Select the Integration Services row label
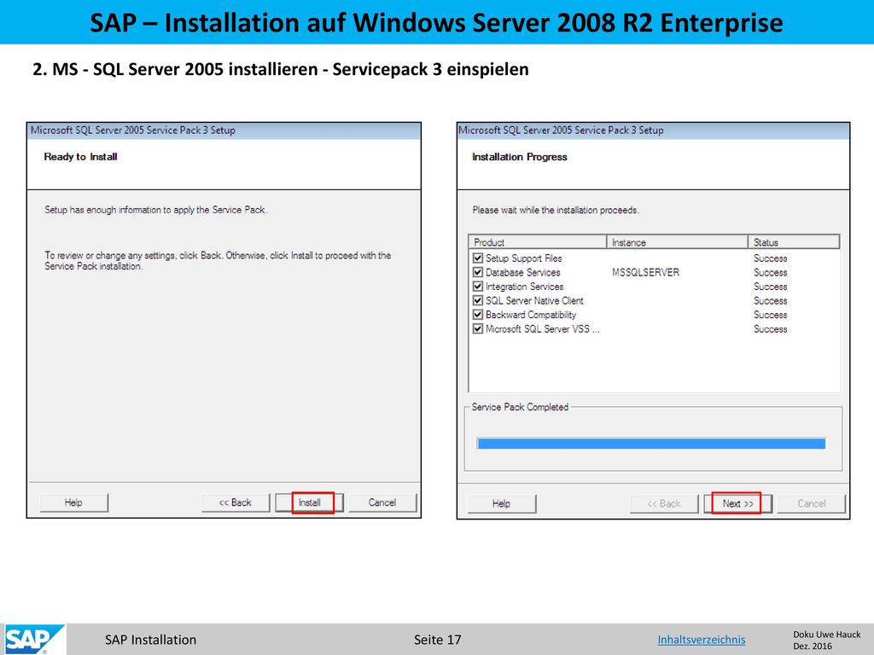Viewport: 874px width, 655px height. coord(525,287)
